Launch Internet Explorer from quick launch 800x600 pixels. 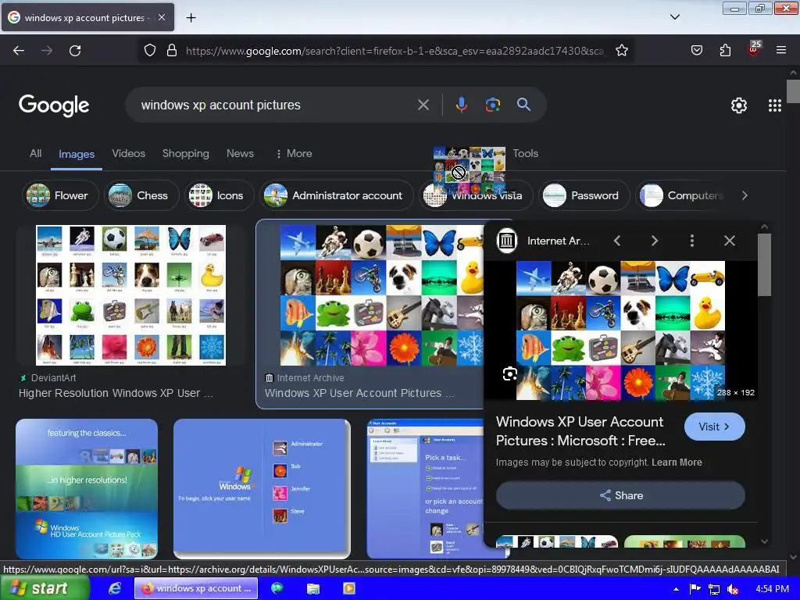[x=115, y=588]
